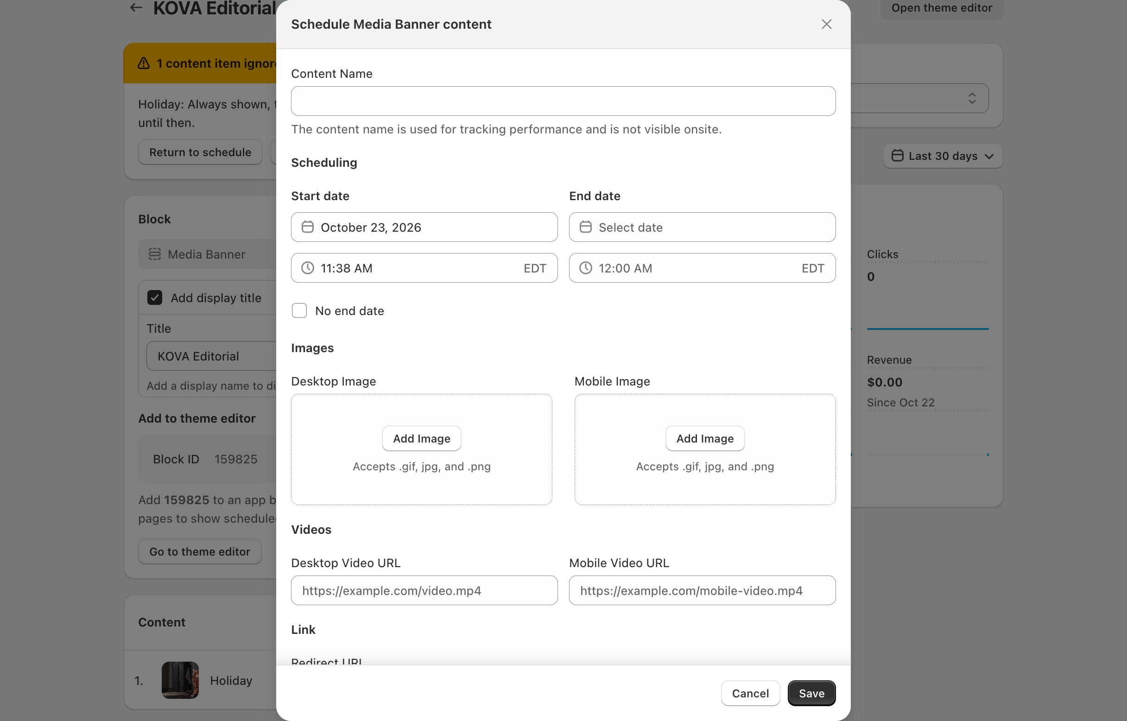Click Add Image under Desktop Image
1127x721 pixels.
421,438
